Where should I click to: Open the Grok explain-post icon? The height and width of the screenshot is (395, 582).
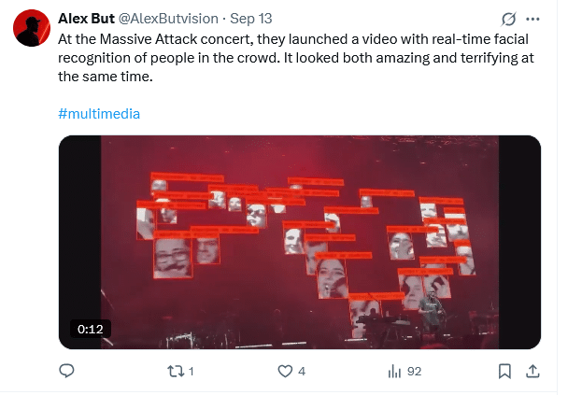pos(509,19)
